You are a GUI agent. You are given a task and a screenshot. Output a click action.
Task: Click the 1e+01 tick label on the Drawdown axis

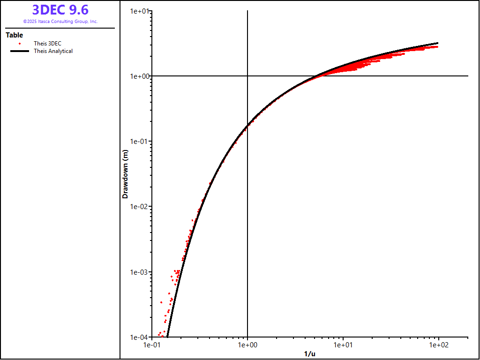point(140,11)
